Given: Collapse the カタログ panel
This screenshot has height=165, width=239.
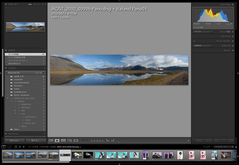Looking at the screenshot, I should pyautogui.click(x=6, y=50).
